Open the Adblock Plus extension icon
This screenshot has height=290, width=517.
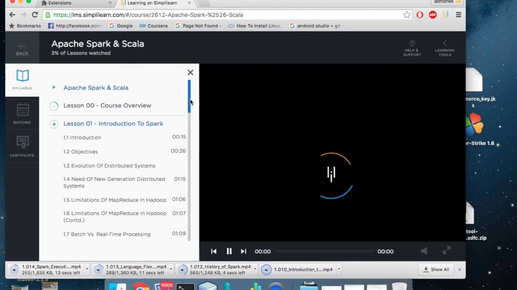click(433, 15)
